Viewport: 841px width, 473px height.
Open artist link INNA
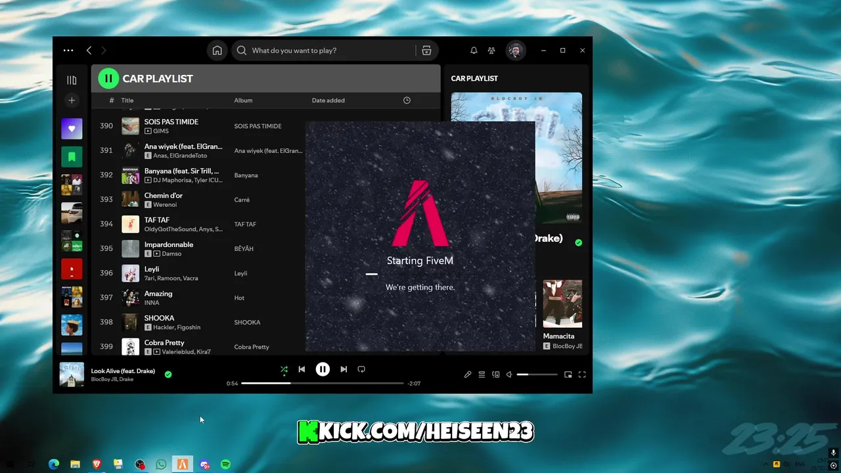152,303
